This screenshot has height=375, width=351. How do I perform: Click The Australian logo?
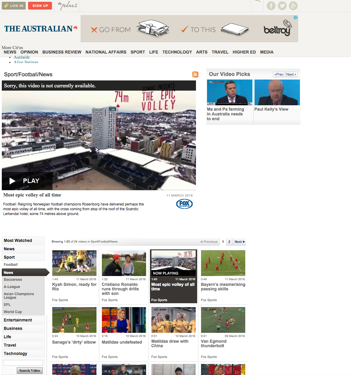point(41,29)
